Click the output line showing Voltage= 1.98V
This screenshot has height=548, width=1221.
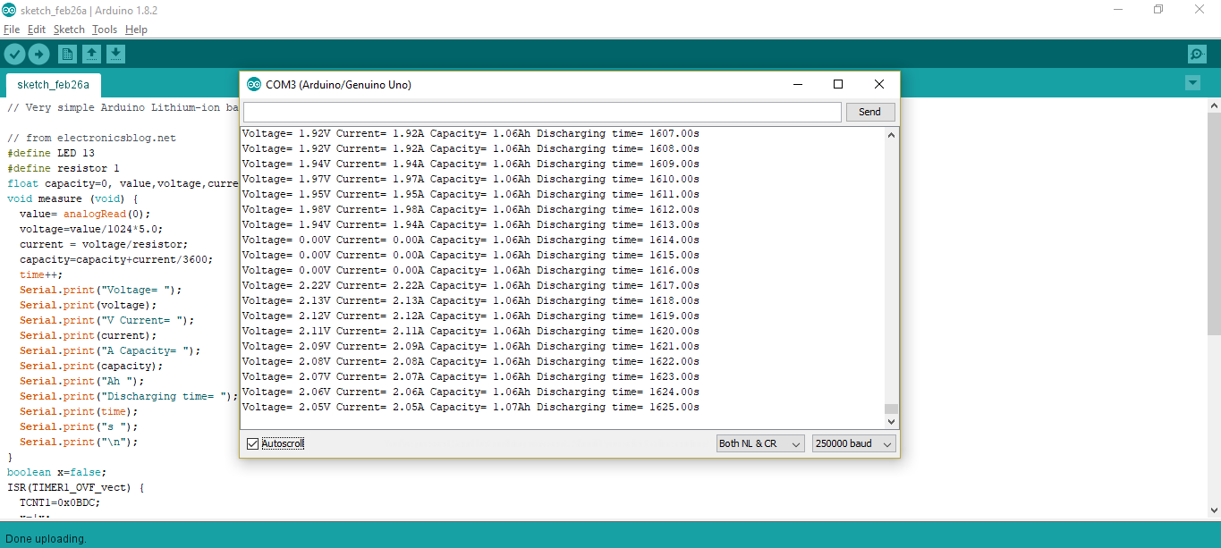pos(471,209)
